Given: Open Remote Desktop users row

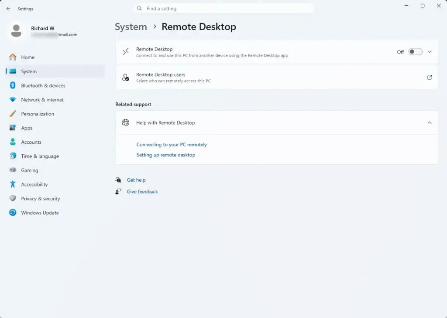Looking at the screenshot, I should click(276, 78).
